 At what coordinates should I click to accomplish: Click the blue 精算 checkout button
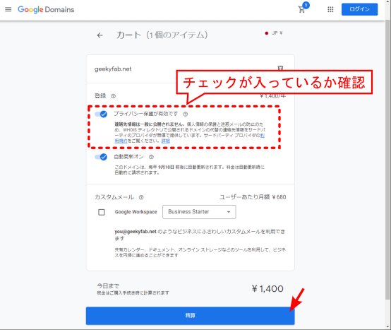(191, 316)
